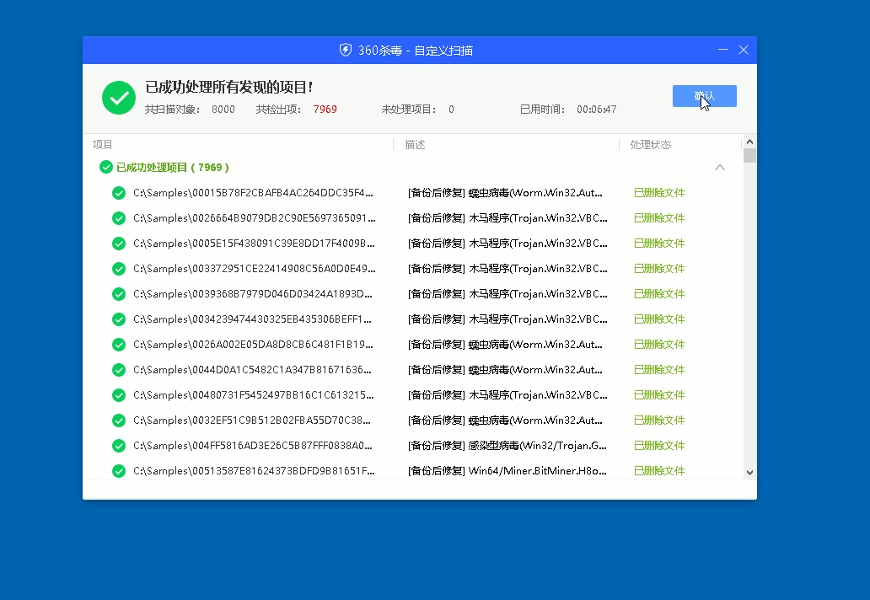This screenshot has height=600, width=870.
Task: Click check icon for 0026664B9079DB2C sample row
Action: pos(119,218)
